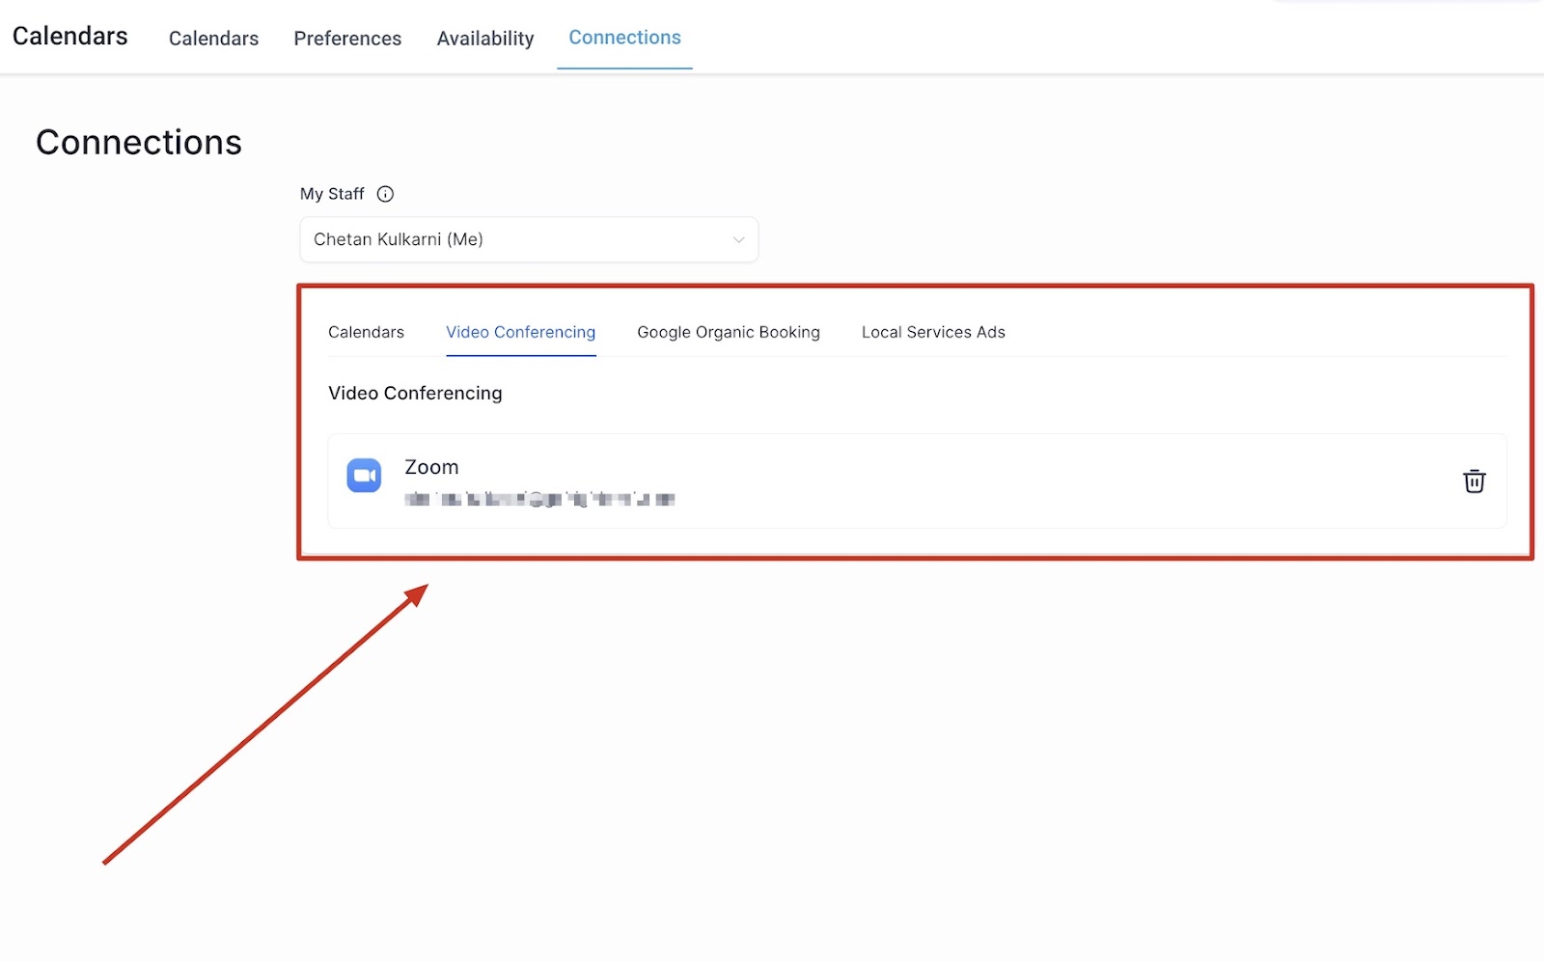Open the Google Organic Booking tab
The width and height of the screenshot is (1544, 962).
pos(729,332)
